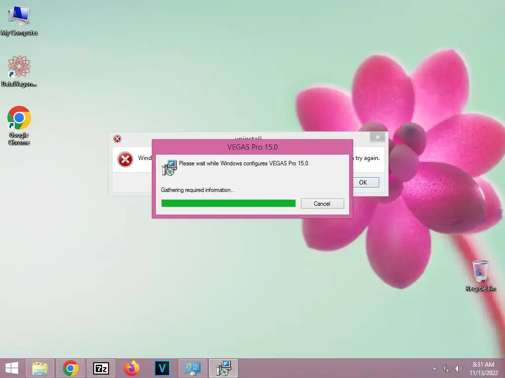Viewport: 505px width, 378px height.
Task: Click the installer icon in VEGAS dialog
Action: 169,167
